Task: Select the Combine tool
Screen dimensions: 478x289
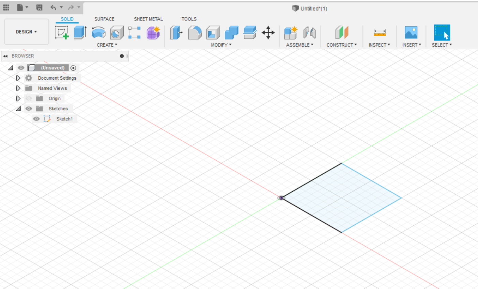Action: (231, 33)
